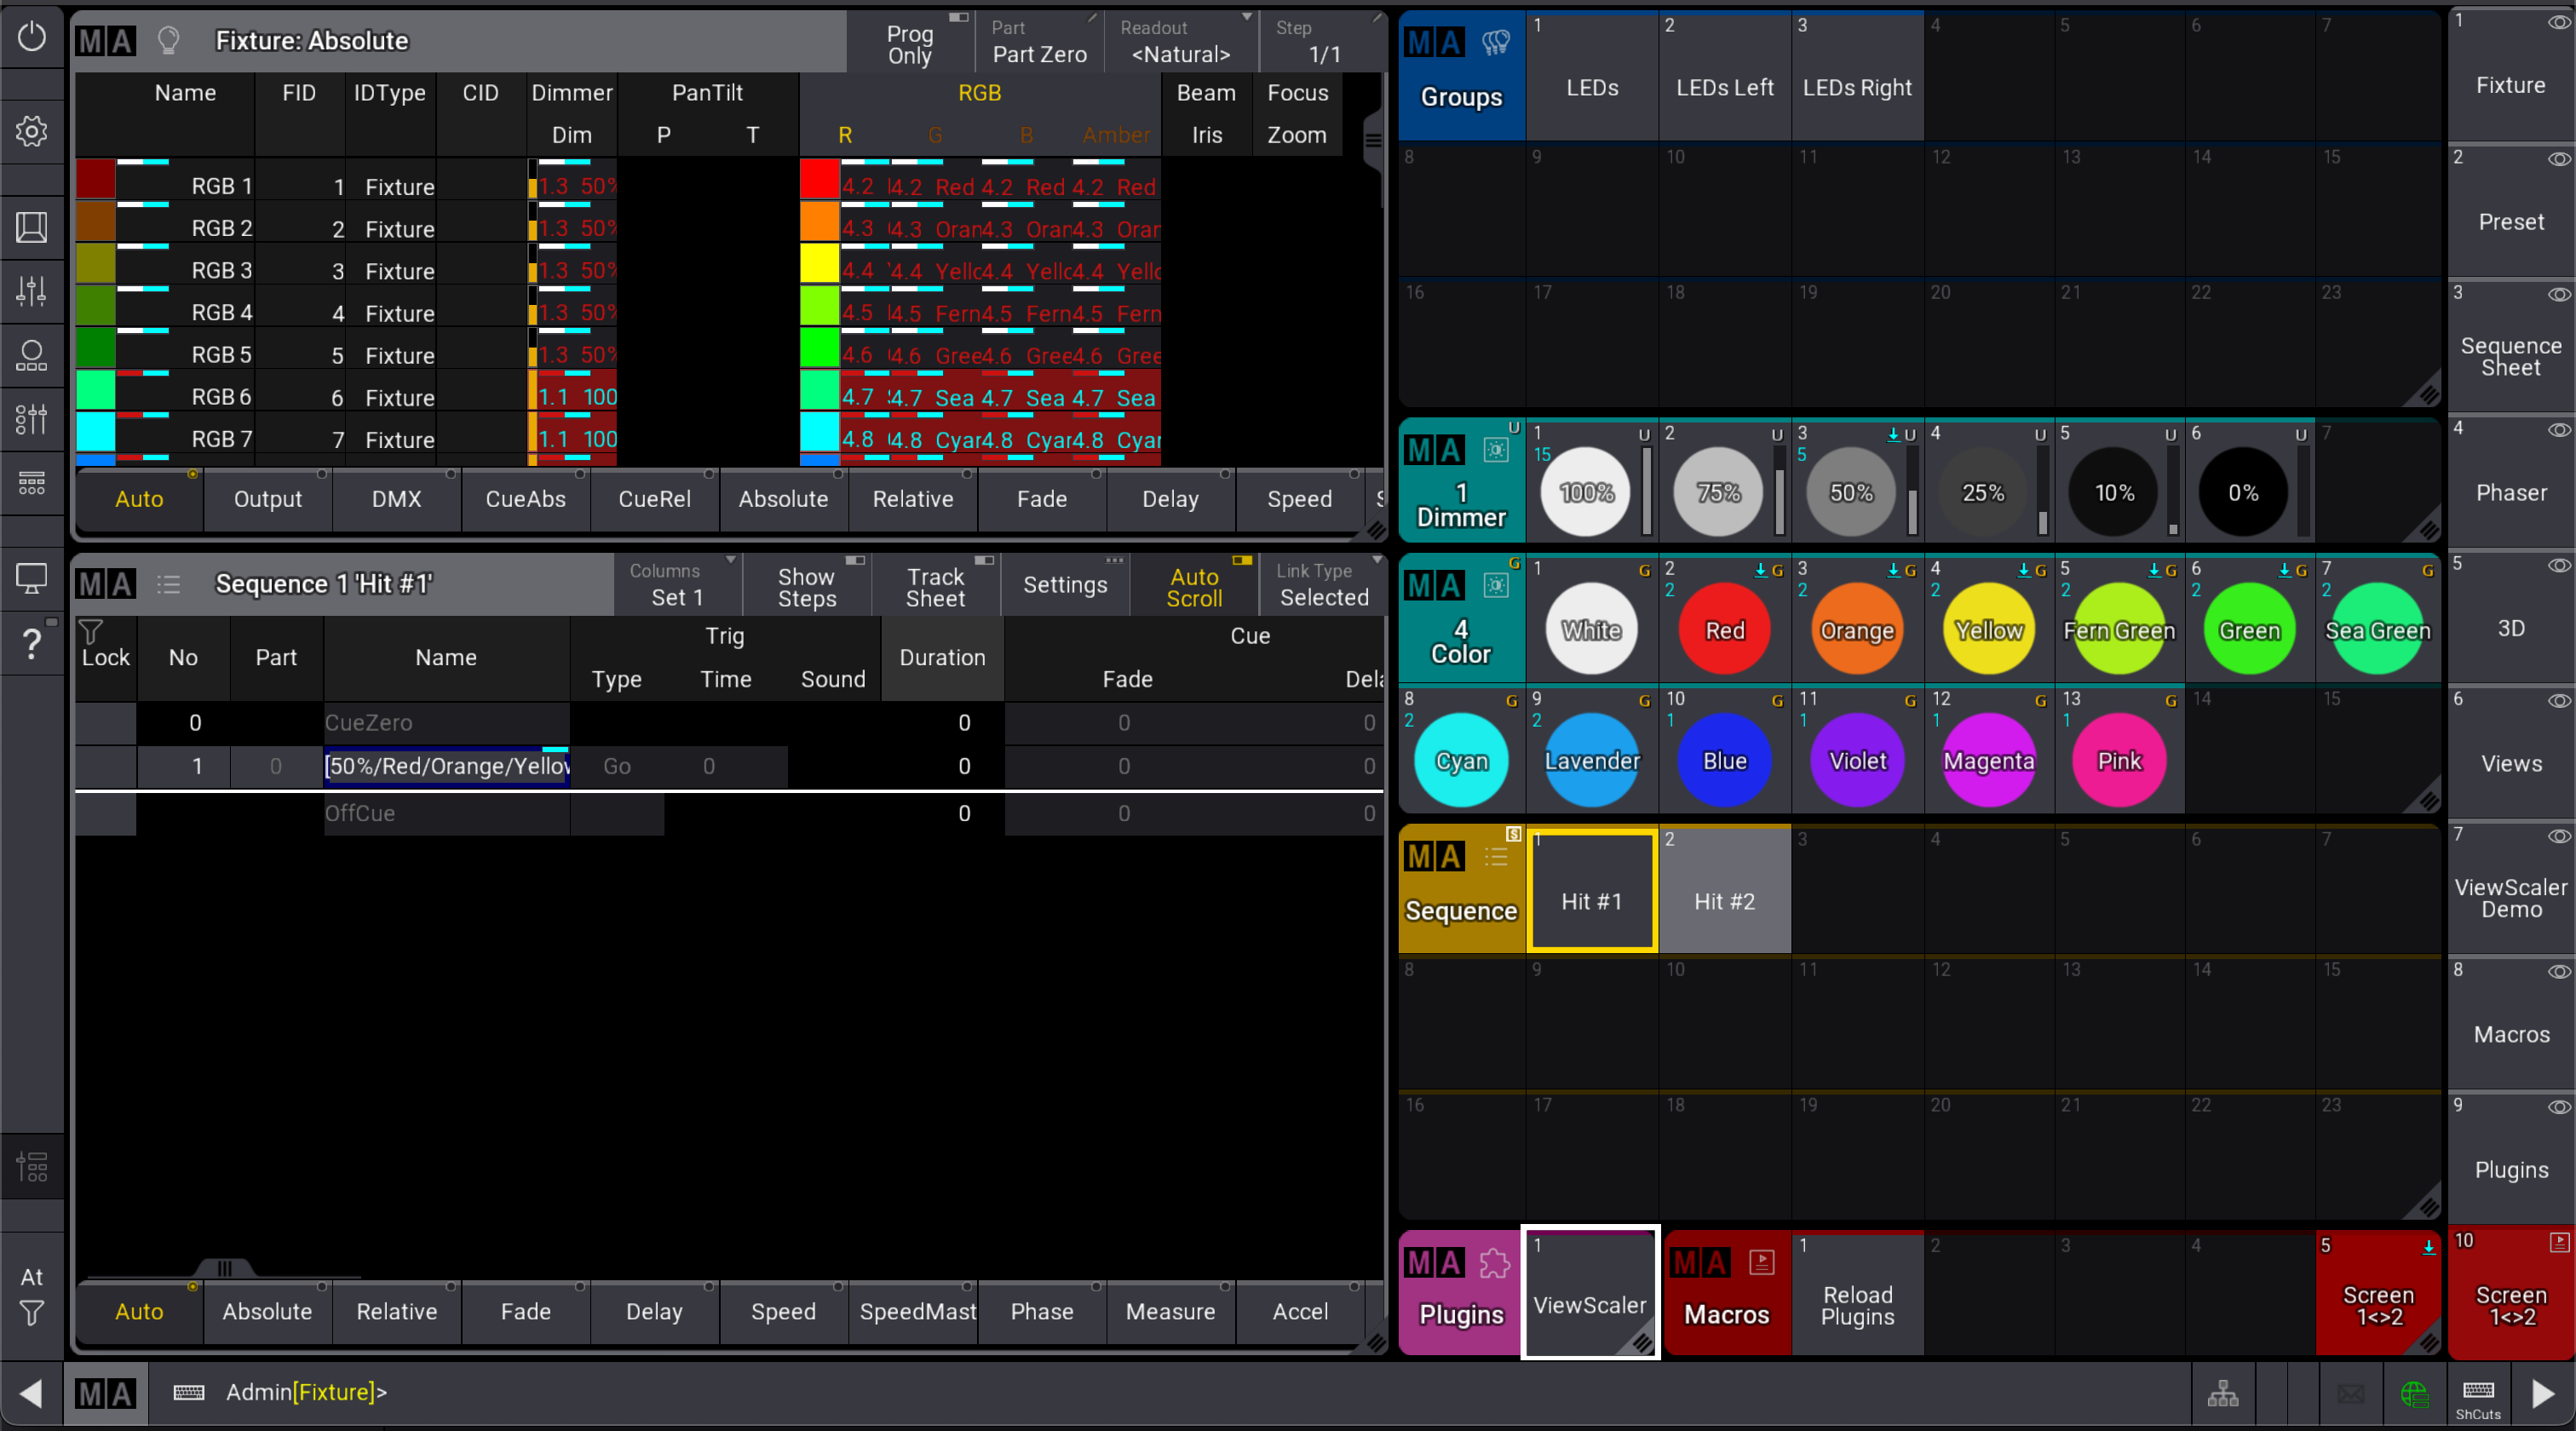Select SpeedMast tab in Sequence sheet
The image size is (2576, 1431).
[x=913, y=1311]
